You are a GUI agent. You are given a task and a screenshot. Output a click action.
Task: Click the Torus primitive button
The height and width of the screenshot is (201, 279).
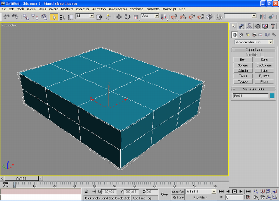coord(243,76)
